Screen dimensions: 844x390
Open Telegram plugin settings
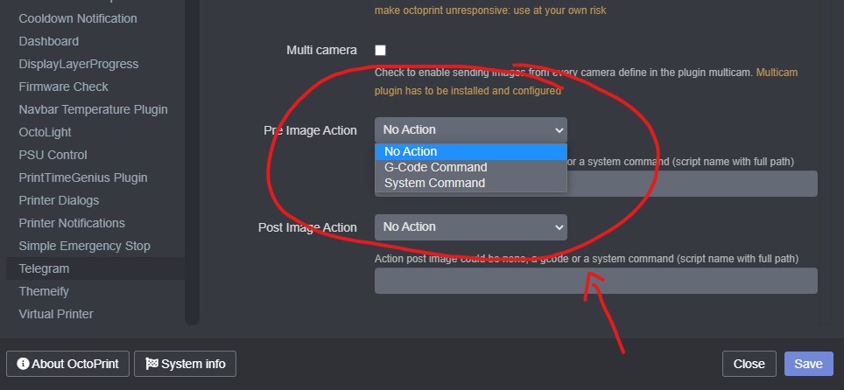(x=44, y=268)
